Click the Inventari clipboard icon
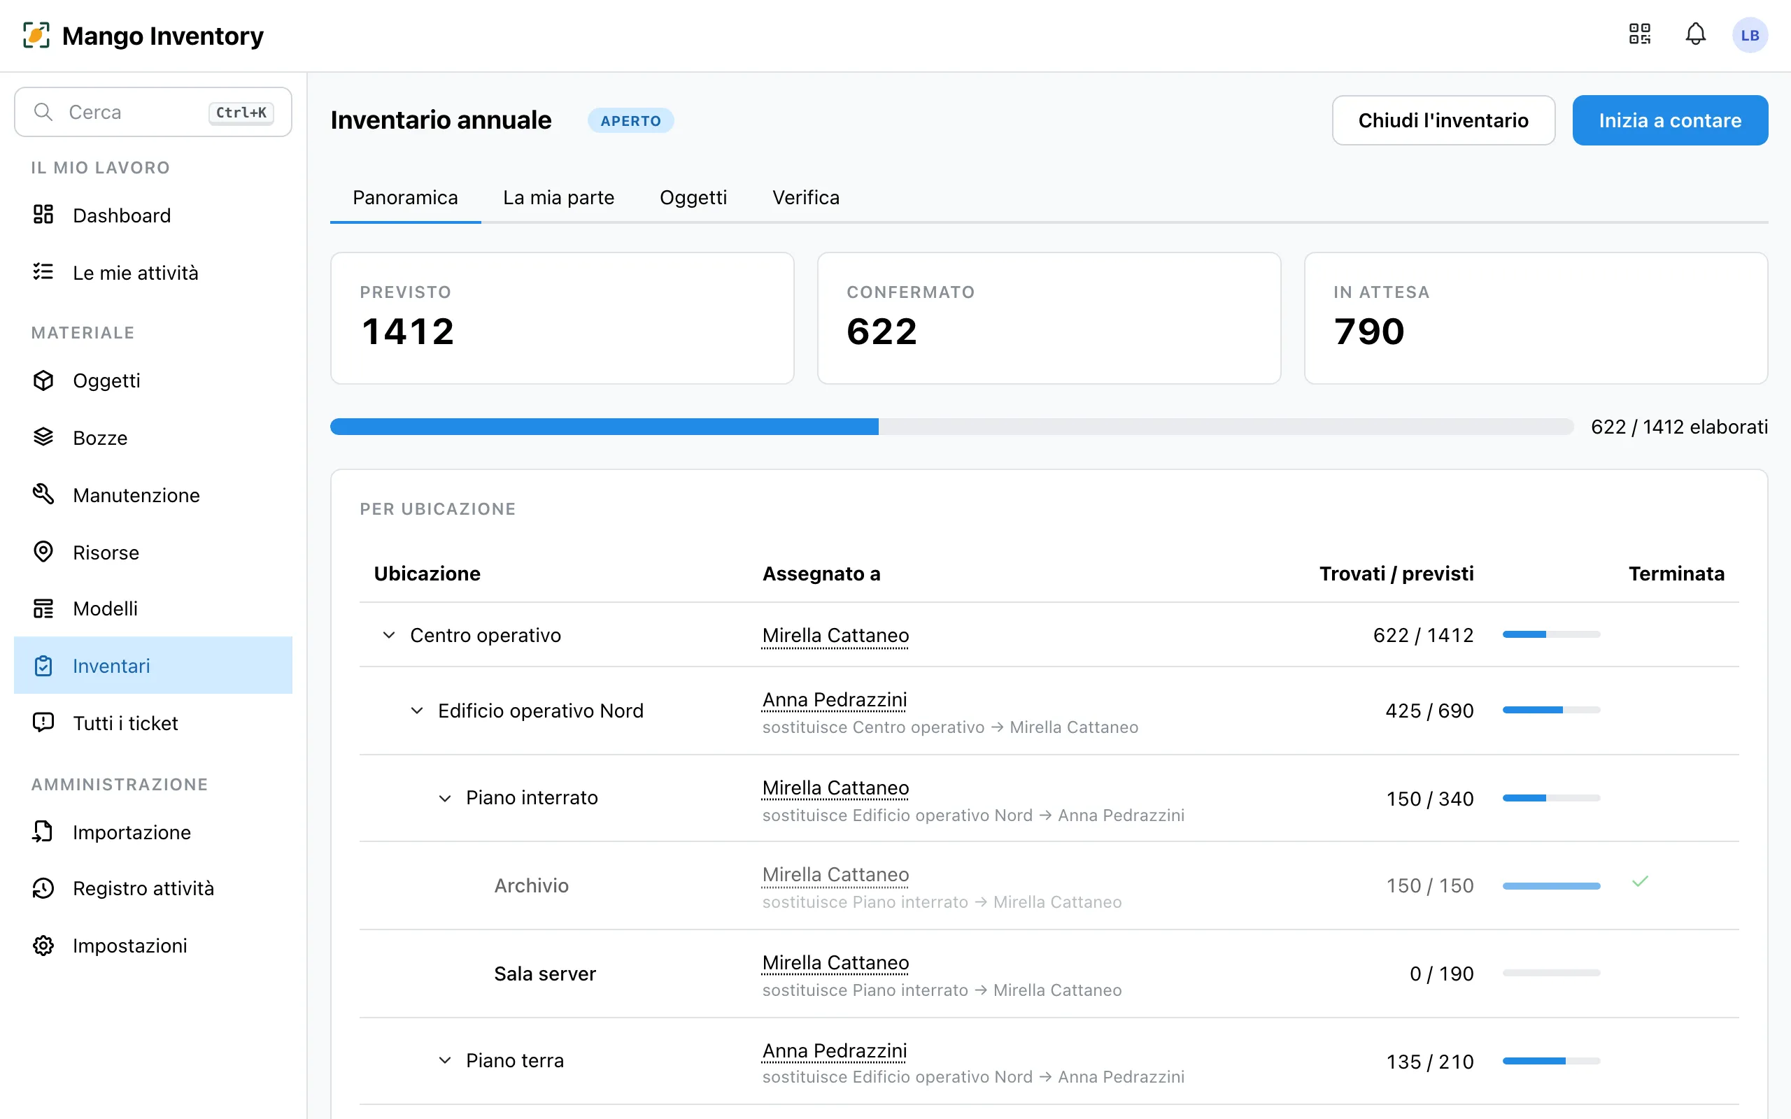This screenshot has width=1791, height=1119. coord(43,665)
